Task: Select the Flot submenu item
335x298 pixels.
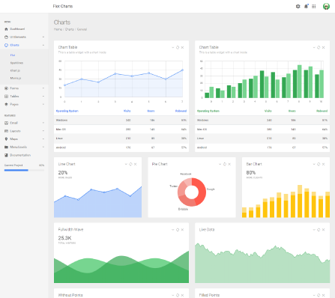Action: click(x=13, y=55)
